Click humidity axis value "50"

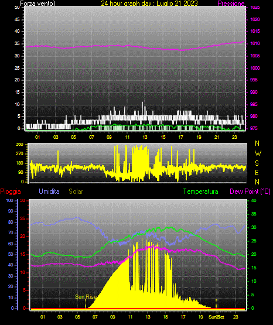tap(11, 254)
